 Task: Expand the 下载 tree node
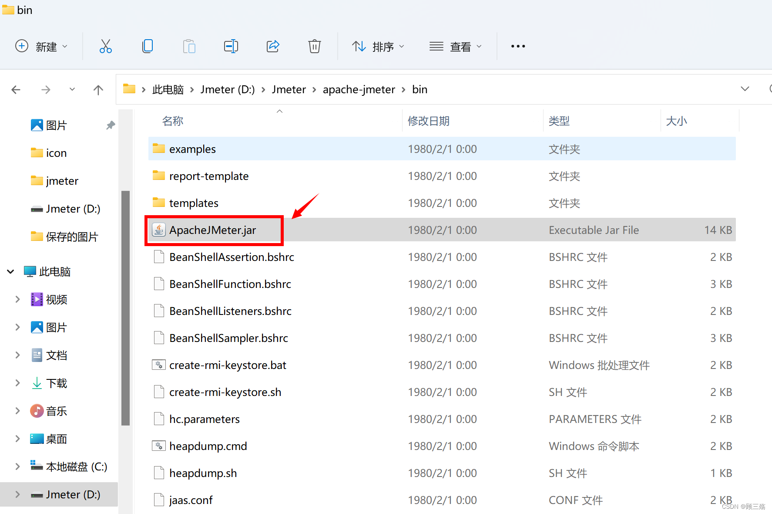click(17, 383)
